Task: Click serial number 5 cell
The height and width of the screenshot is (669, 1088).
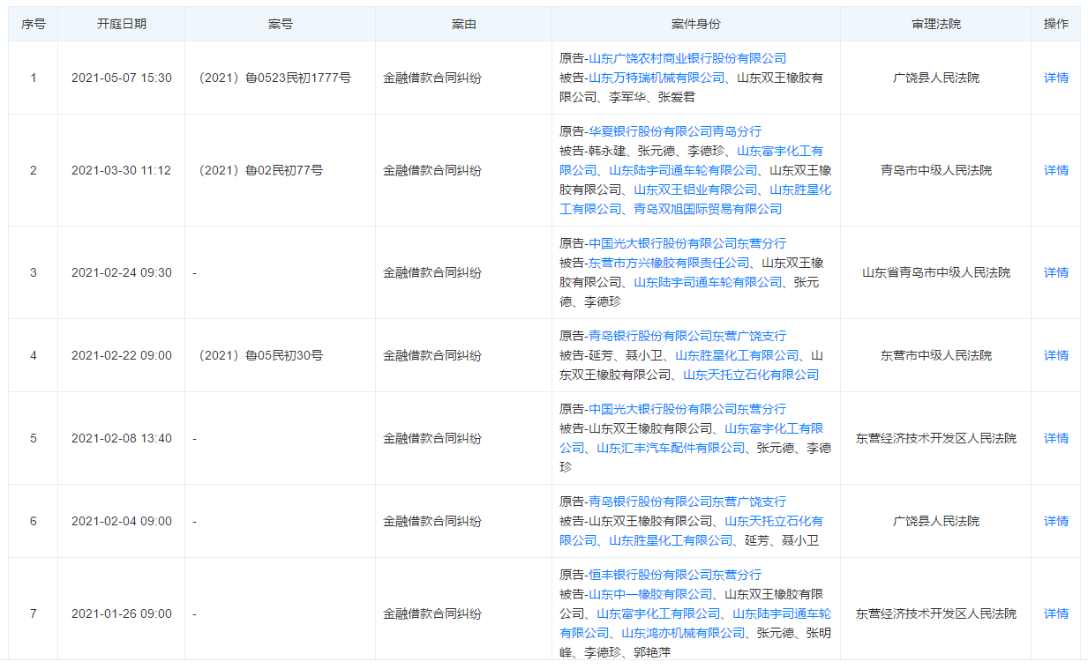Action: click(x=34, y=438)
